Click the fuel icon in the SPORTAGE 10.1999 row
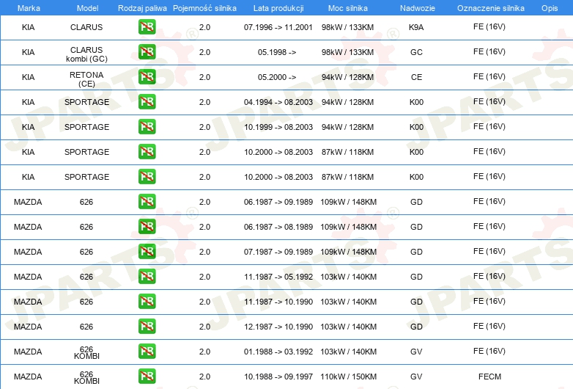Viewport: 573px width, 389px height. point(147,127)
